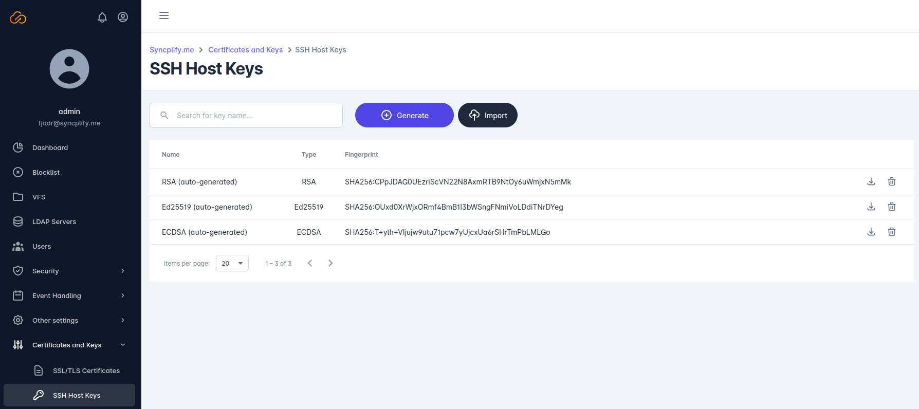Select SSH Host Keys submenu item
The height and width of the screenshot is (409, 919).
[x=69, y=395]
